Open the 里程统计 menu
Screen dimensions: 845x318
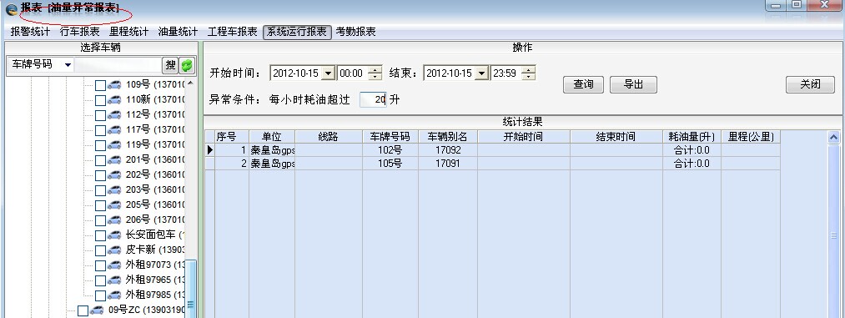(128, 32)
